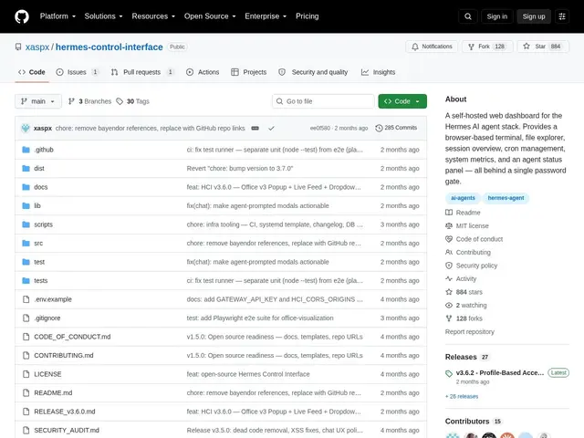Click the heart icon by Code of conduct
Viewport: 584px width, 438px height.
pos(449,239)
